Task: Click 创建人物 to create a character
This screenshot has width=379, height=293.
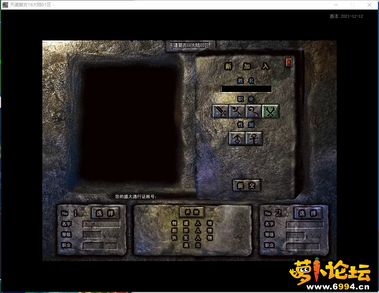Action: point(192,223)
